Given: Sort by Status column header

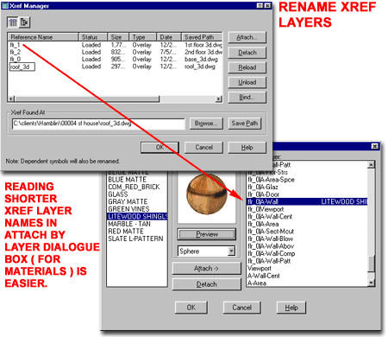Looking at the screenshot, I should point(93,37).
